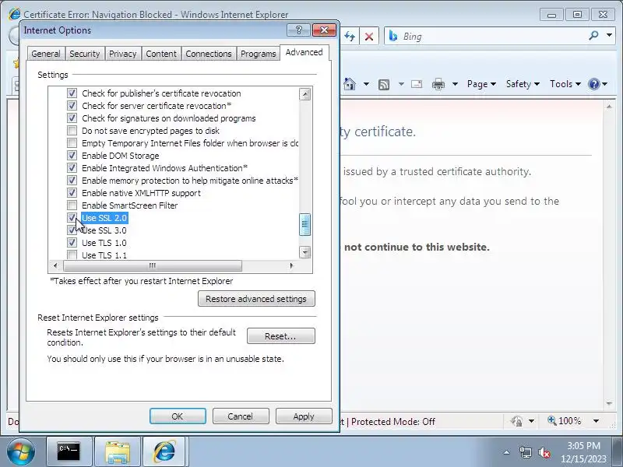The width and height of the screenshot is (623, 467).
Task: Click the red X stop loading icon
Action: pos(369,37)
